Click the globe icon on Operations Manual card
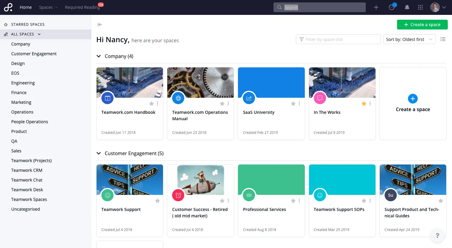 [x=178, y=98]
